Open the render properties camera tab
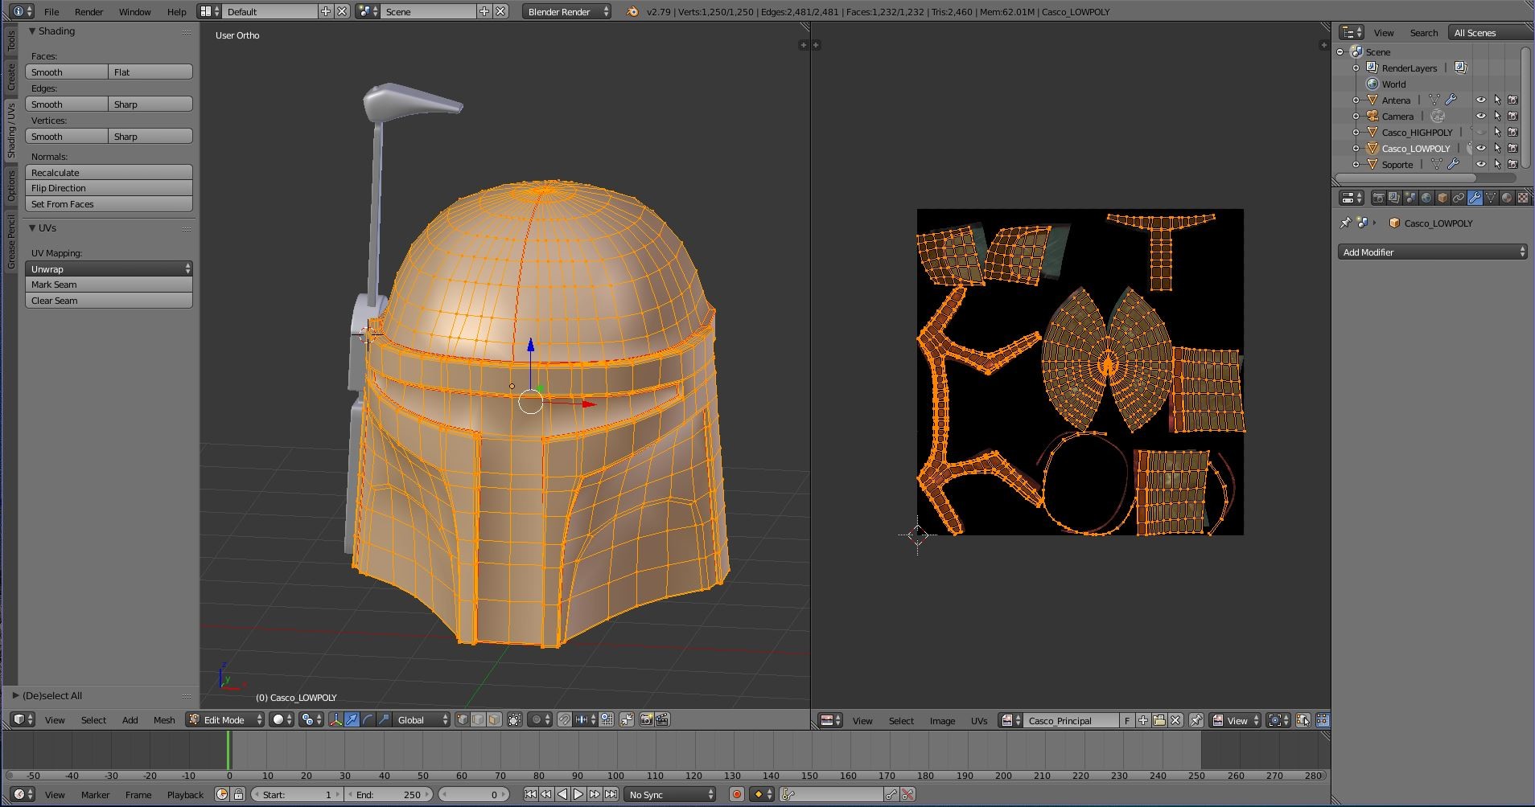This screenshot has height=807, width=1535. click(x=1378, y=198)
